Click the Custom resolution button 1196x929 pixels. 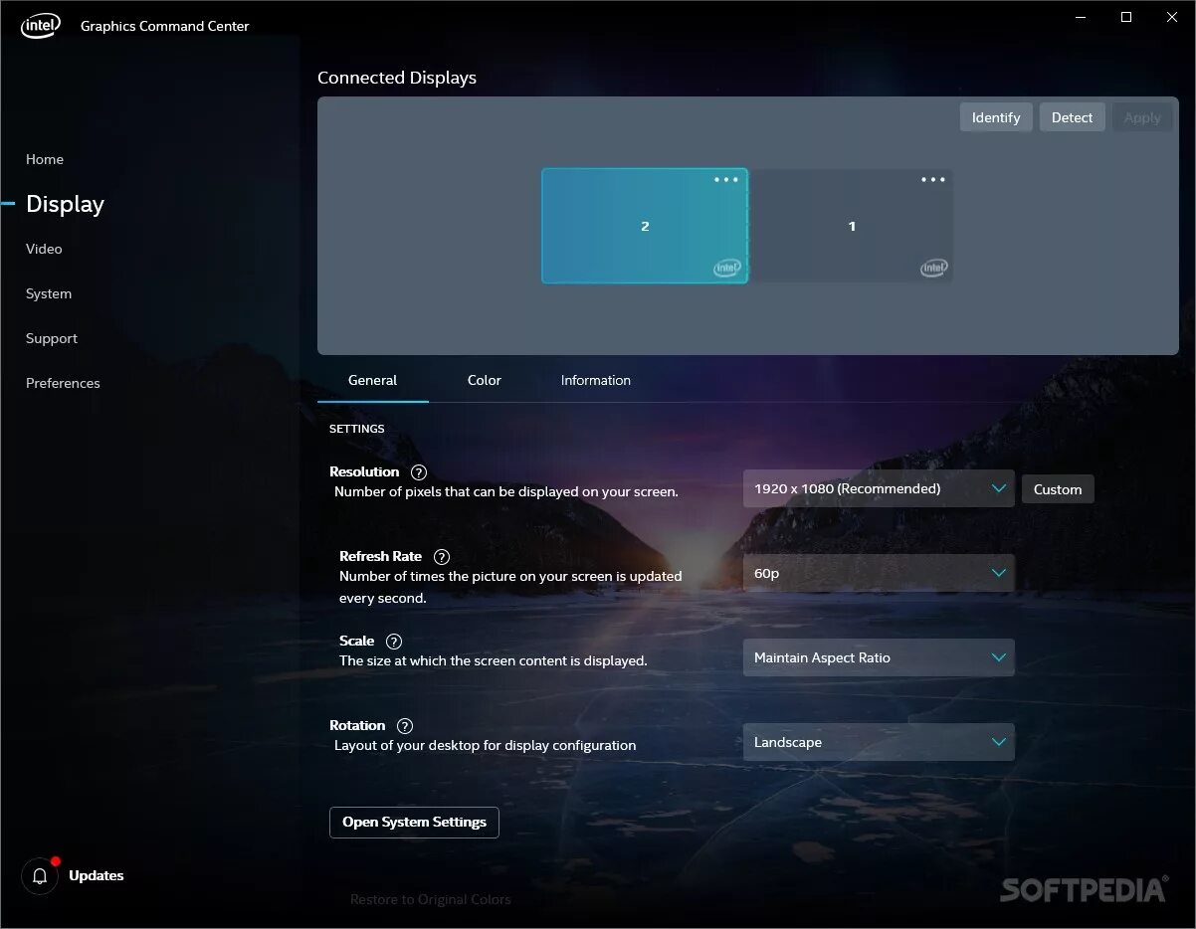(1058, 489)
